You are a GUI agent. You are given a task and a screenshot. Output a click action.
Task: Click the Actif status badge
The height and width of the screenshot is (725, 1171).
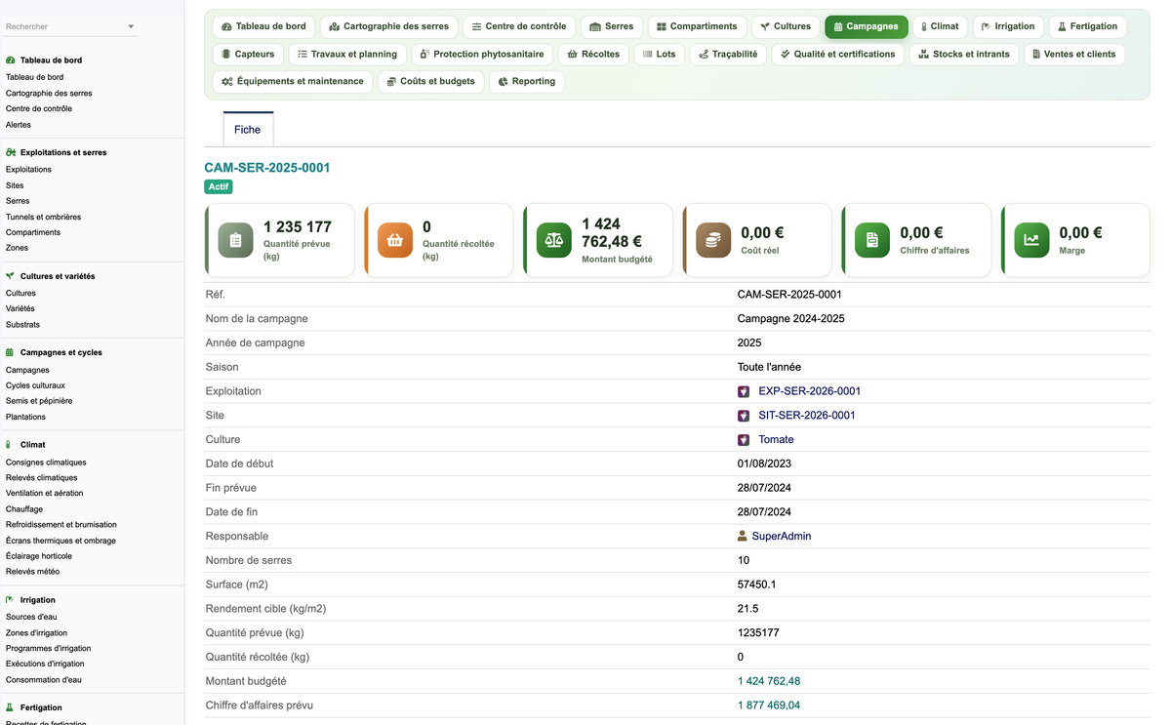coord(219,186)
